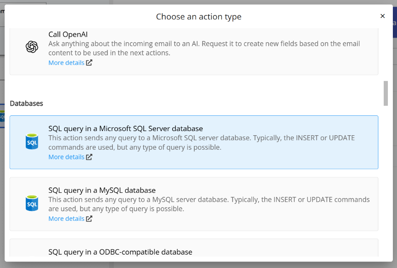397x268 pixels.
Task: Open More details link for MySQL query
Action: click(x=66, y=218)
